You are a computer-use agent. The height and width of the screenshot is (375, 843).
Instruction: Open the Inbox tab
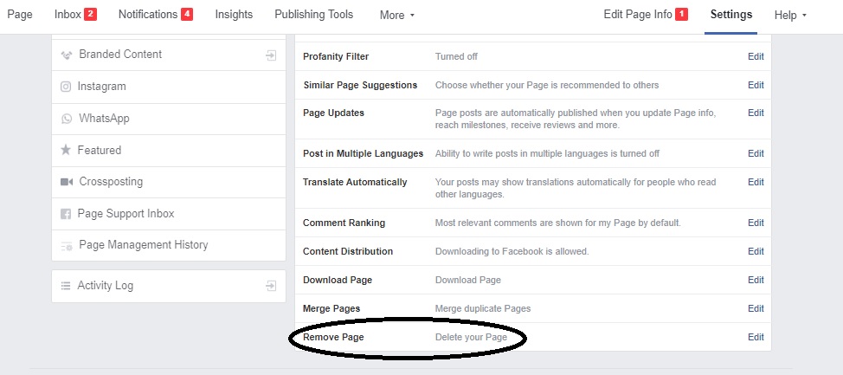[x=68, y=15]
